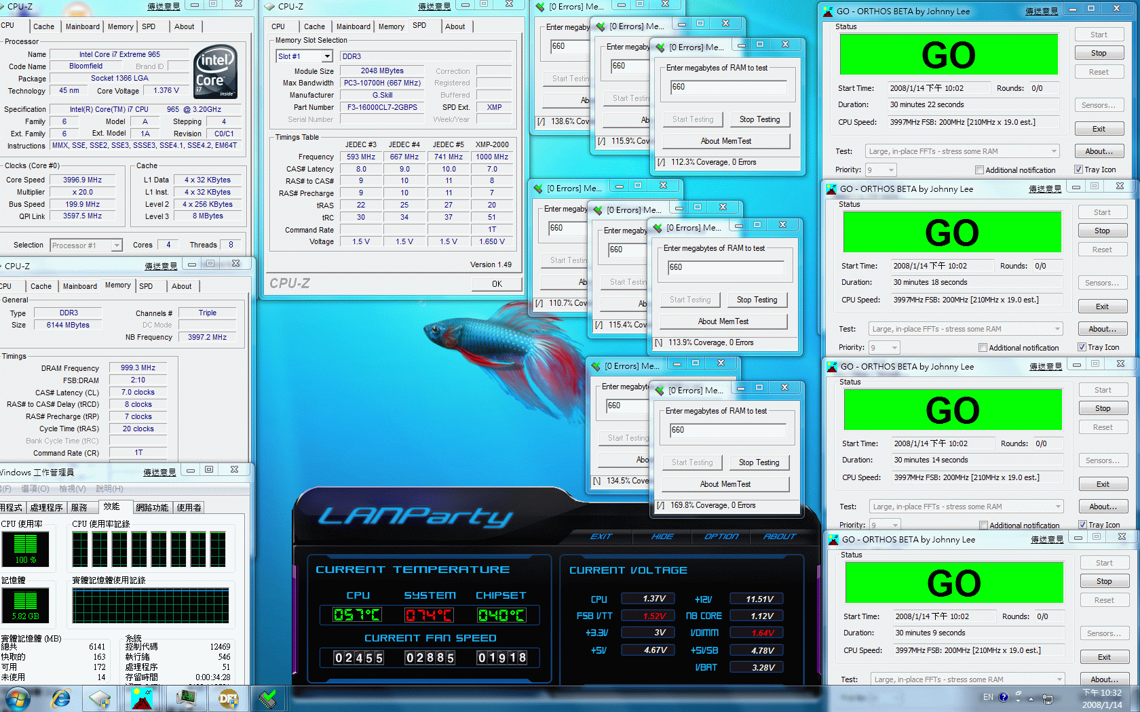
Task: Click ABOUT in the LANParty monitor
Action: [779, 536]
